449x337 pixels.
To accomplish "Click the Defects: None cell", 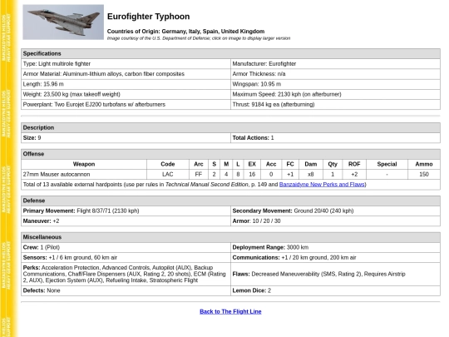I will (x=126, y=290).
